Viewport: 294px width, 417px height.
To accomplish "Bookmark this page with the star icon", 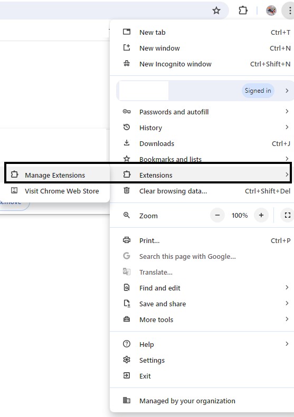I will (216, 11).
